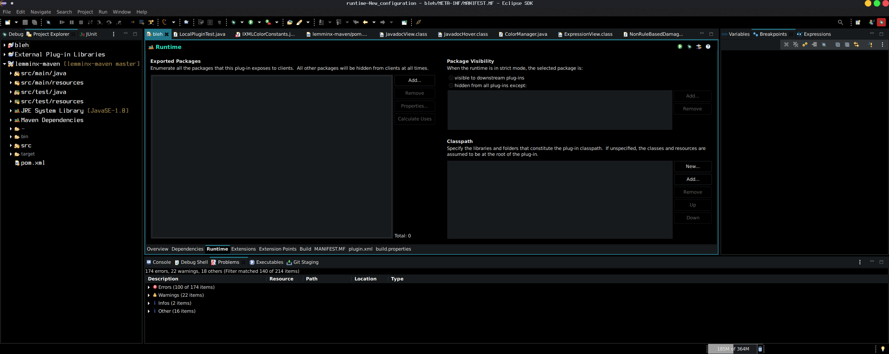This screenshot has width=889, height=354.
Task: Click the Last Edit Location arrow
Action: 356,22
